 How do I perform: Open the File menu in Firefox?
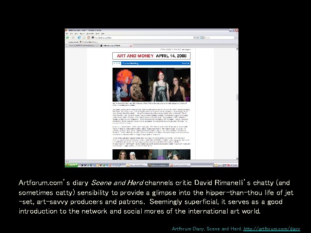click(67, 34)
